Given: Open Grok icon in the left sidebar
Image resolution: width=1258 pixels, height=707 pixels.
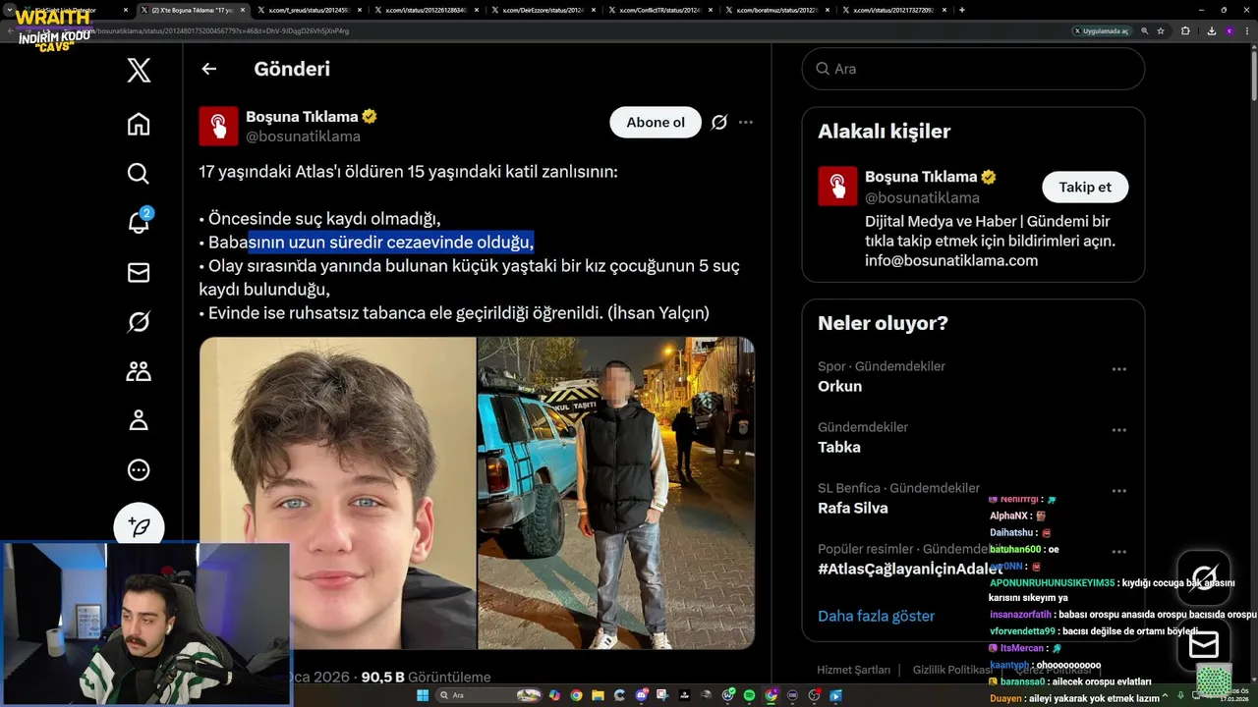Looking at the screenshot, I should (x=139, y=321).
